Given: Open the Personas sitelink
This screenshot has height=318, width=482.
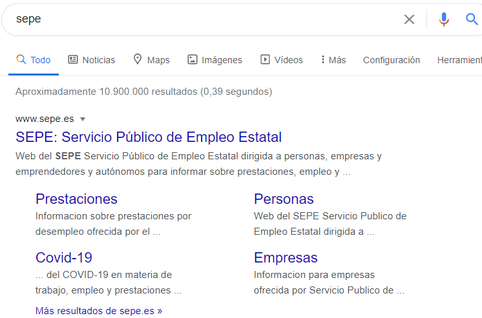Looking at the screenshot, I should click(x=284, y=199).
